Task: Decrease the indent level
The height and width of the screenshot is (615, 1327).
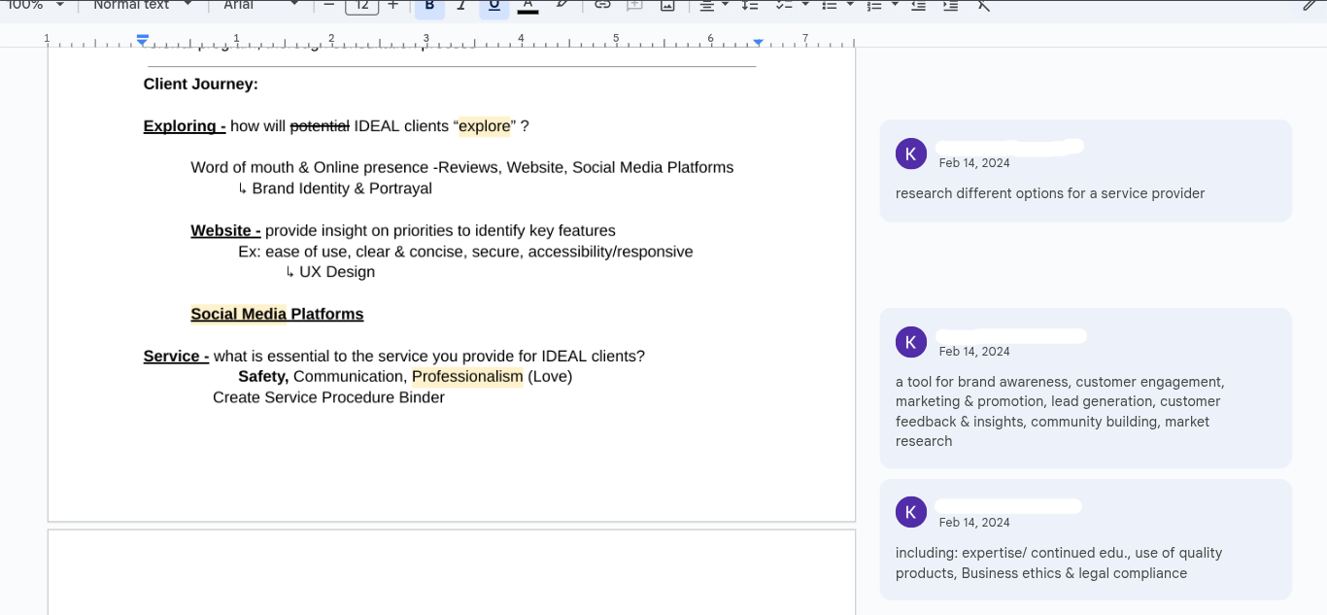Action: coord(918,6)
